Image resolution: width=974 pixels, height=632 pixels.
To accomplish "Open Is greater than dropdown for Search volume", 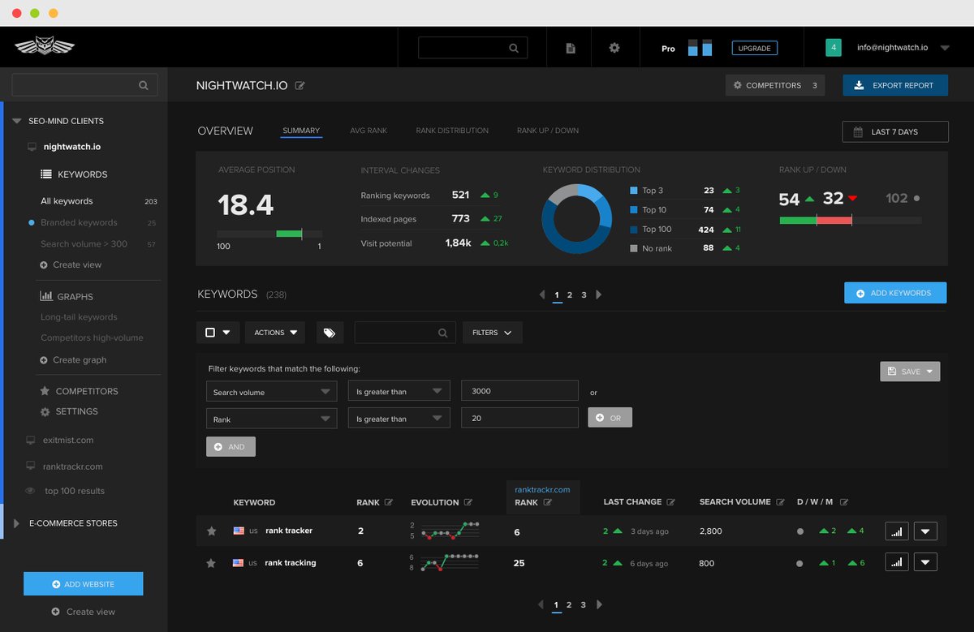I will [399, 392].
